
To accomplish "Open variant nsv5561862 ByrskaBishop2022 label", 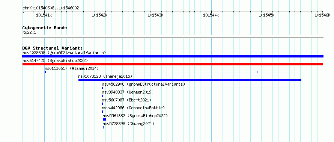I will pos(135,116).
